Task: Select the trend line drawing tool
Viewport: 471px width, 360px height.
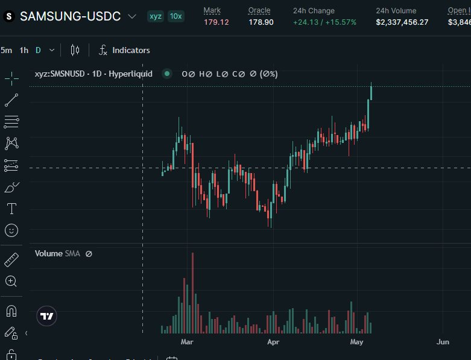Action: tap(11, 100)
